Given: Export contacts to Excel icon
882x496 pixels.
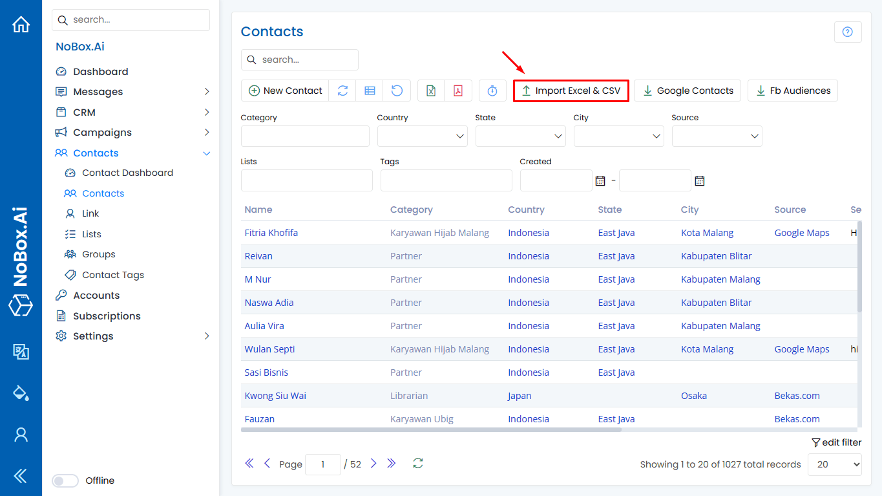Looking at the screenshot, I should pyautogui.click(x=431, y=91).
